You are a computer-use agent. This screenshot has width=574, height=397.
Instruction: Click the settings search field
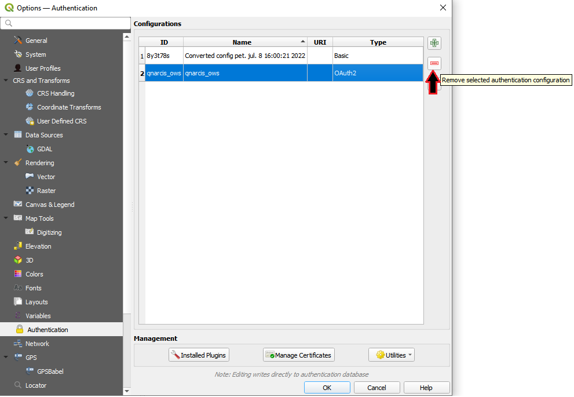click(65, 23)
